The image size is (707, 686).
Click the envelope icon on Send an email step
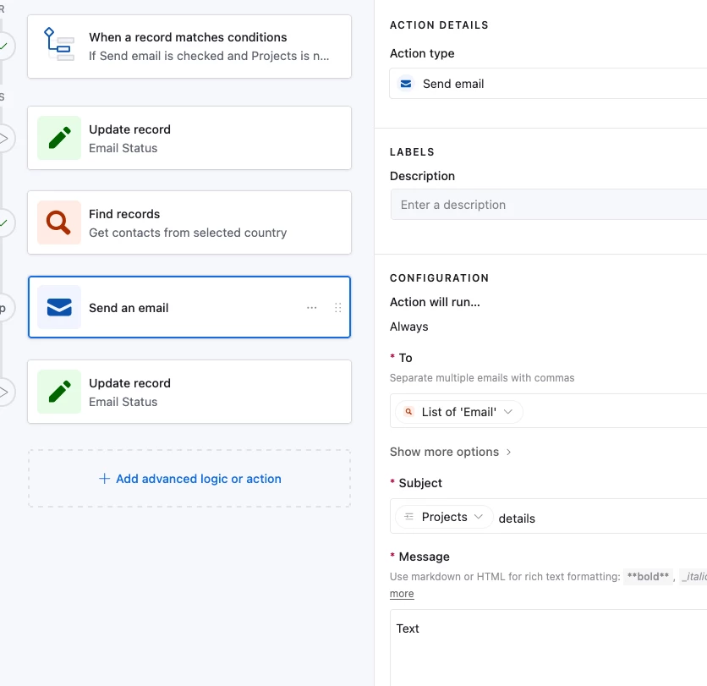pyautogui.click(x=59, y=307)
